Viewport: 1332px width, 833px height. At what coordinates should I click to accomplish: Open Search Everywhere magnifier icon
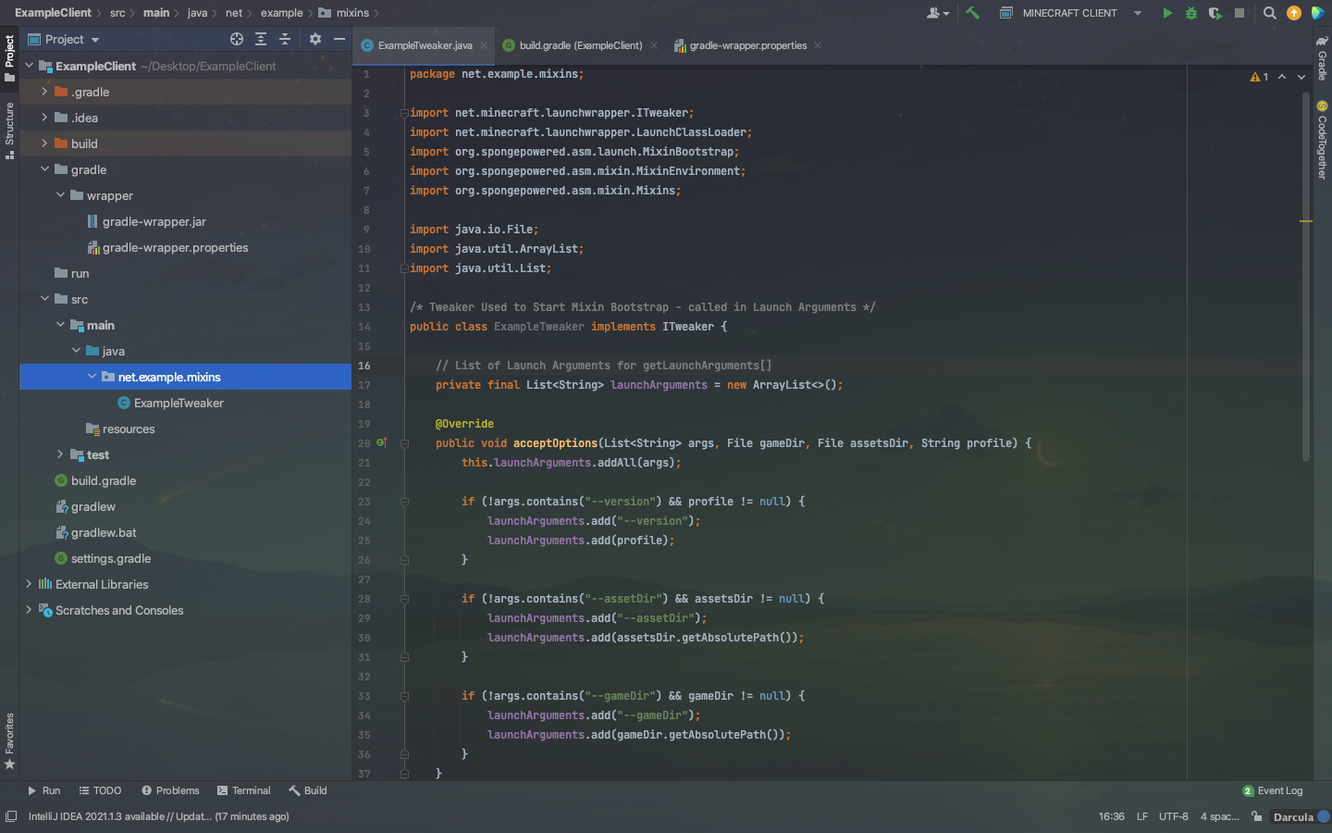click(1270, 13)
